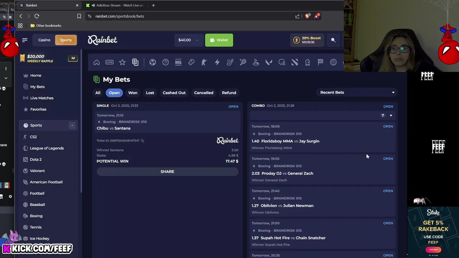Screen dimensions: 459x258
Task: Click the SHARE button on single bet
Action: [x=167, y=172]
